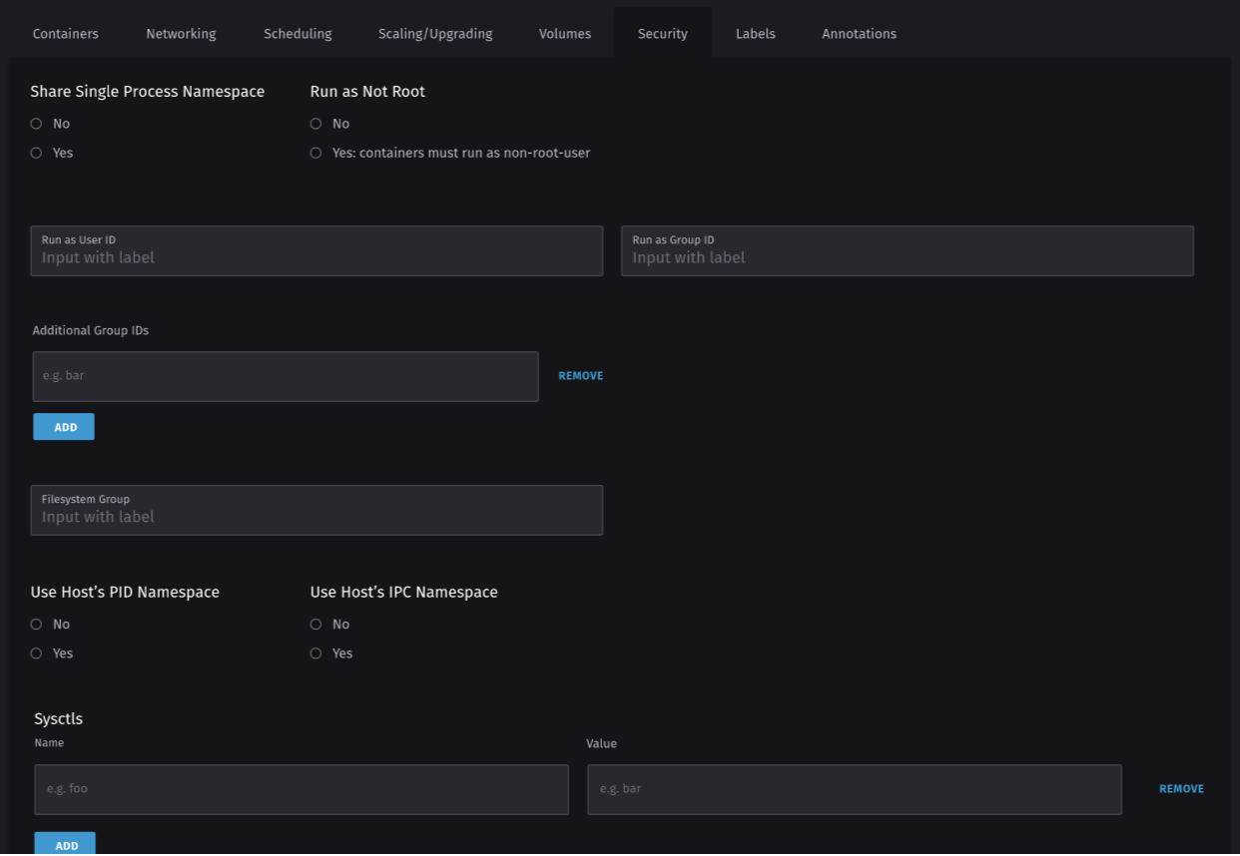
Task: Remove the Additional Group IDs entry
Action: coord(580,375)
